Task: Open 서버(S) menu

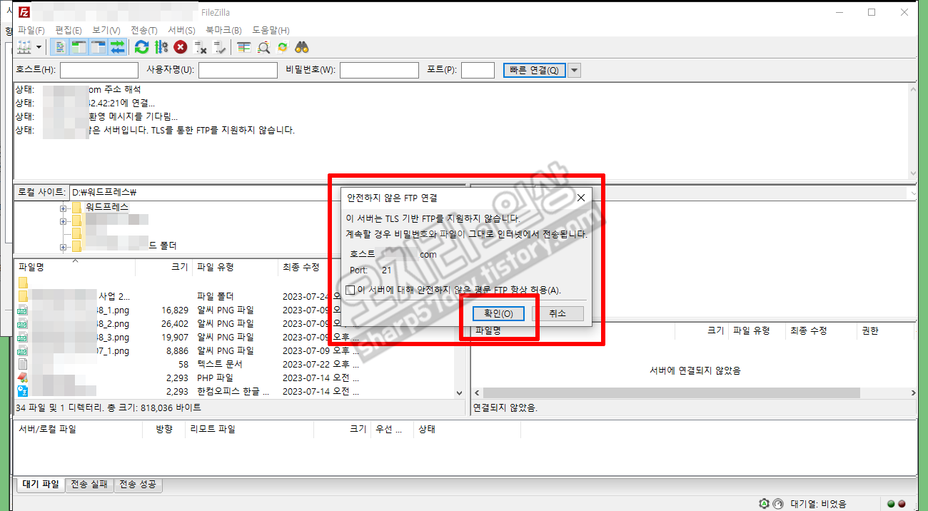Action: coord(181,30)
